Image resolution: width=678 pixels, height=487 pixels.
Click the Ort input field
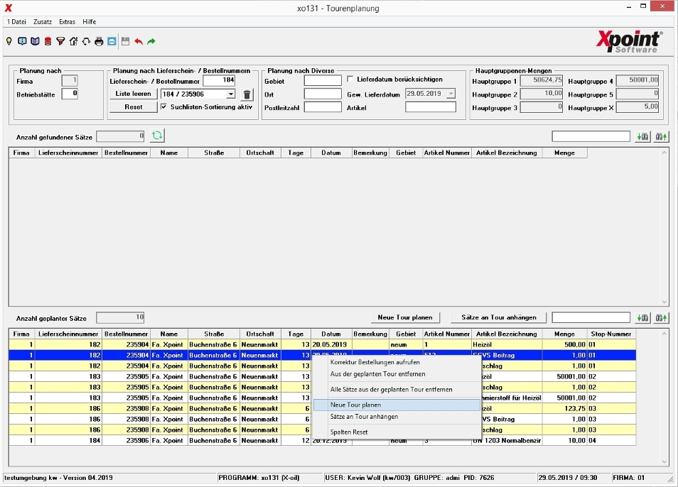click(323, 94)
